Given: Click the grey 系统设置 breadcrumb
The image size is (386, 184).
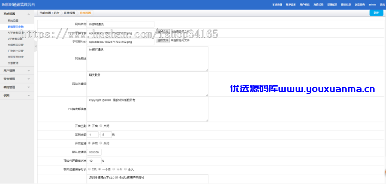Looking at the screenshot, I should pos(69,13).
